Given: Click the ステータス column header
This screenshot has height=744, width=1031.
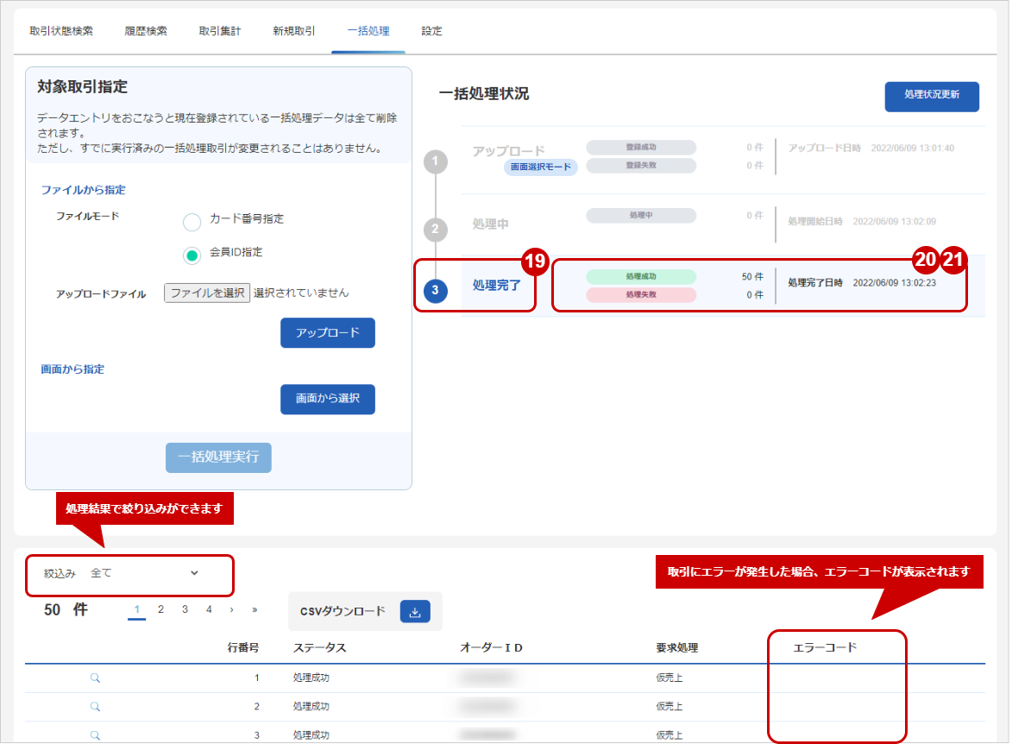Looking at the screenshot, I should (319, 648).
